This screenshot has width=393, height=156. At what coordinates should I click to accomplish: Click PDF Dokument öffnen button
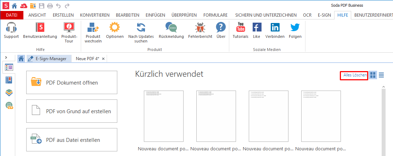tap(72, 82)
